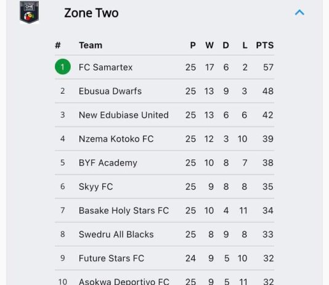Collapse the Zone Two section chevron

point(299,13)
